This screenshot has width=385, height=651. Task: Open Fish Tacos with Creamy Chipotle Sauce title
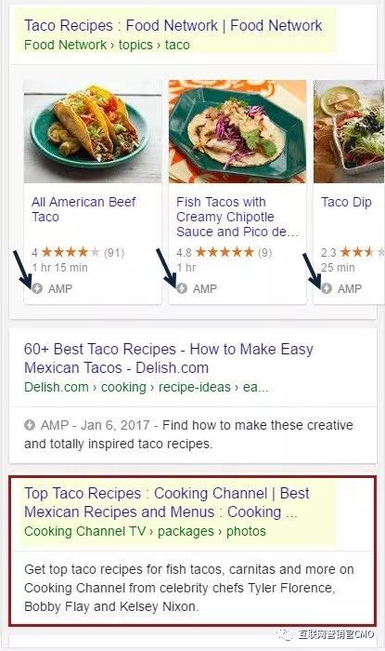(237, 217)
